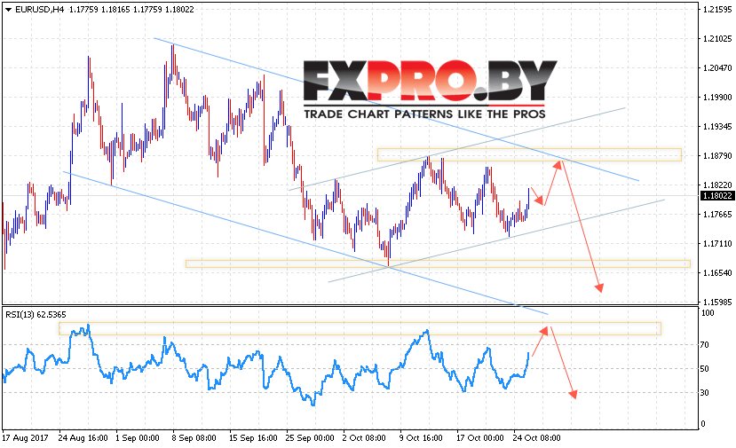Select the price scale value 1.19900
Screen dimensions: 736x448
tap(717, 97)
